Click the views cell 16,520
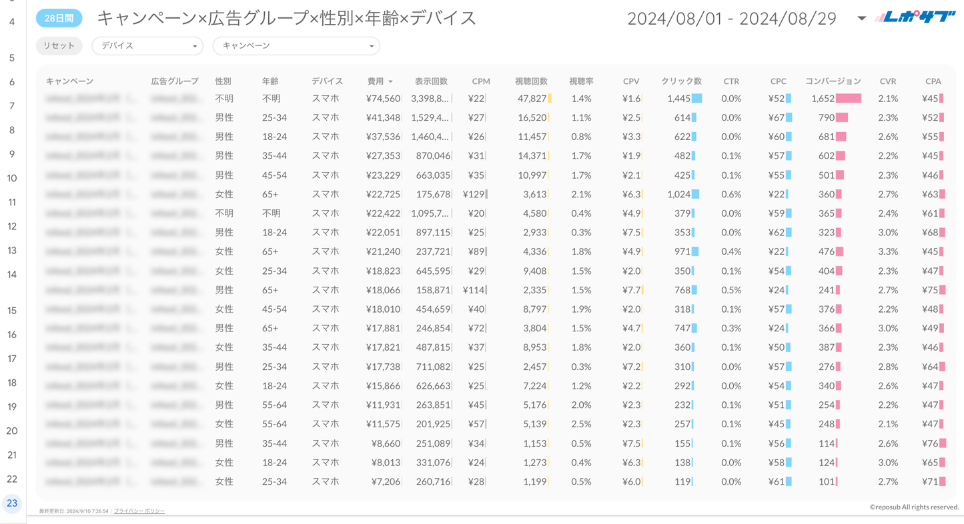This screenshot has height=524, width=964. point(532,117)
